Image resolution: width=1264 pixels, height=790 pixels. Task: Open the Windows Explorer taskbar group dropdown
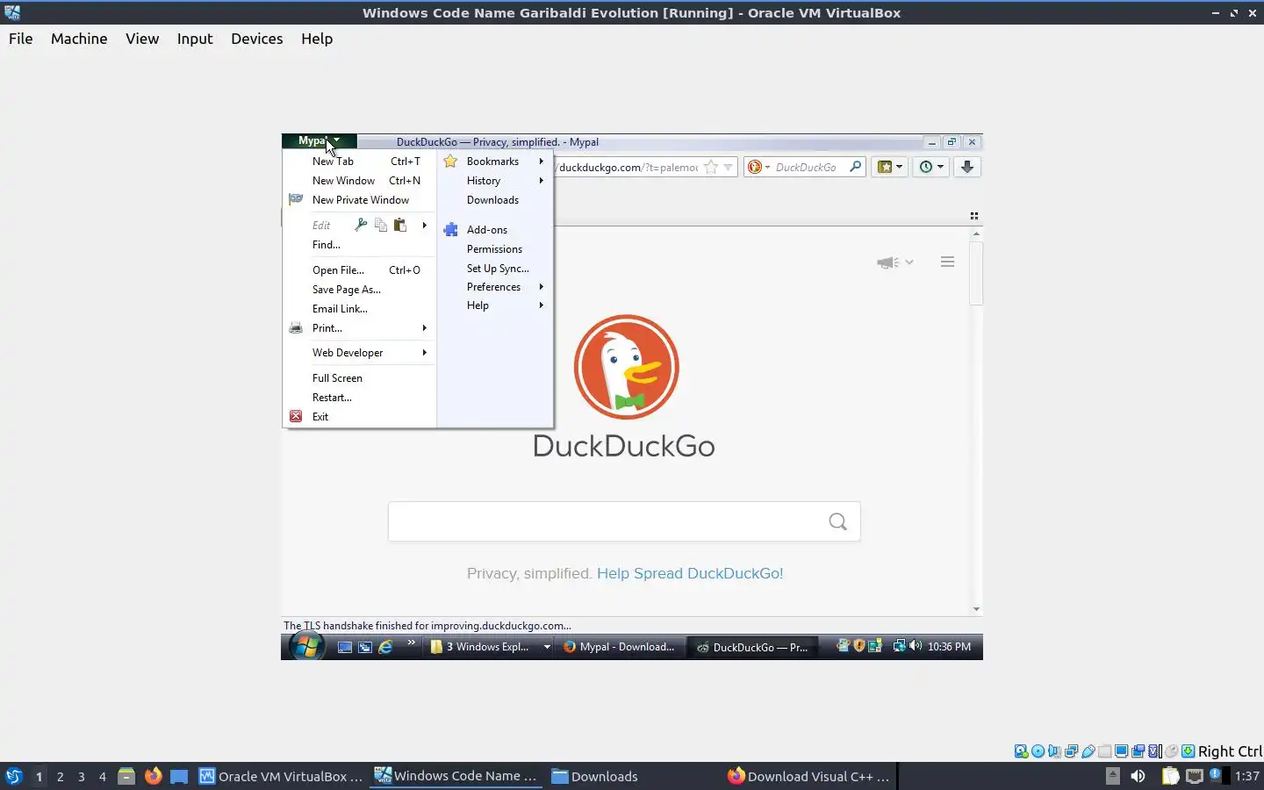pyautogui.click(x=547, y=648)
